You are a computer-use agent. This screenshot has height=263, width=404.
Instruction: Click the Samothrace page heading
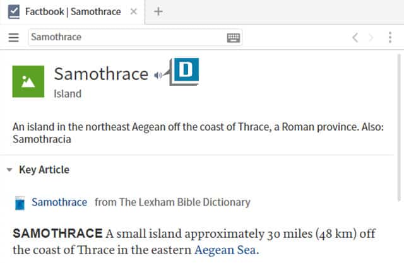pyautogui.click(x=101, y=74)
